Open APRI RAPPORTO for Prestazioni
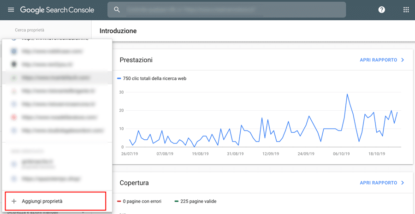 point(379,60)
